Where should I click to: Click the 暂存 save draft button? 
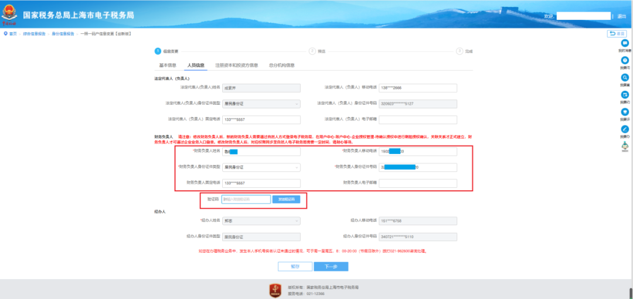[x=295, y=266]
